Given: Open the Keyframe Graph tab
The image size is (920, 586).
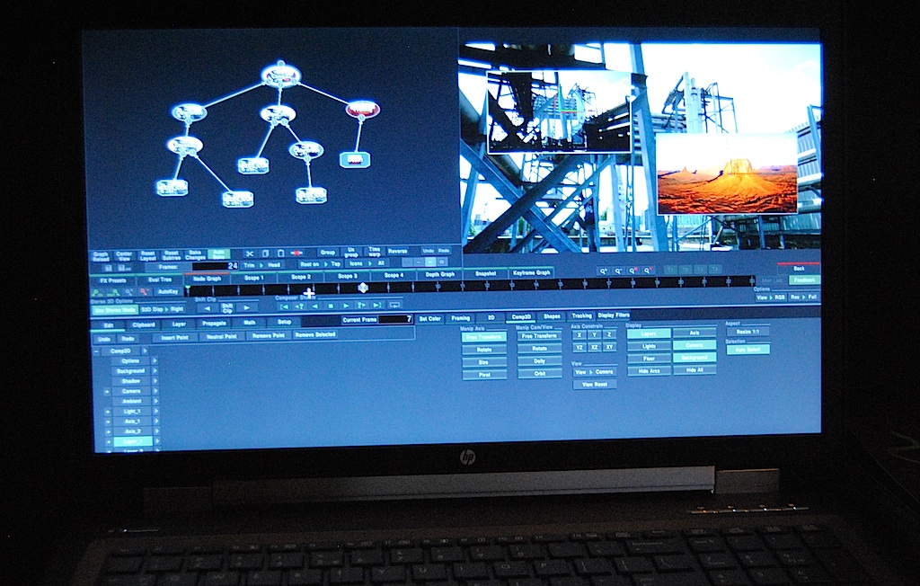Looking at the screenshot, I should 532,273.
